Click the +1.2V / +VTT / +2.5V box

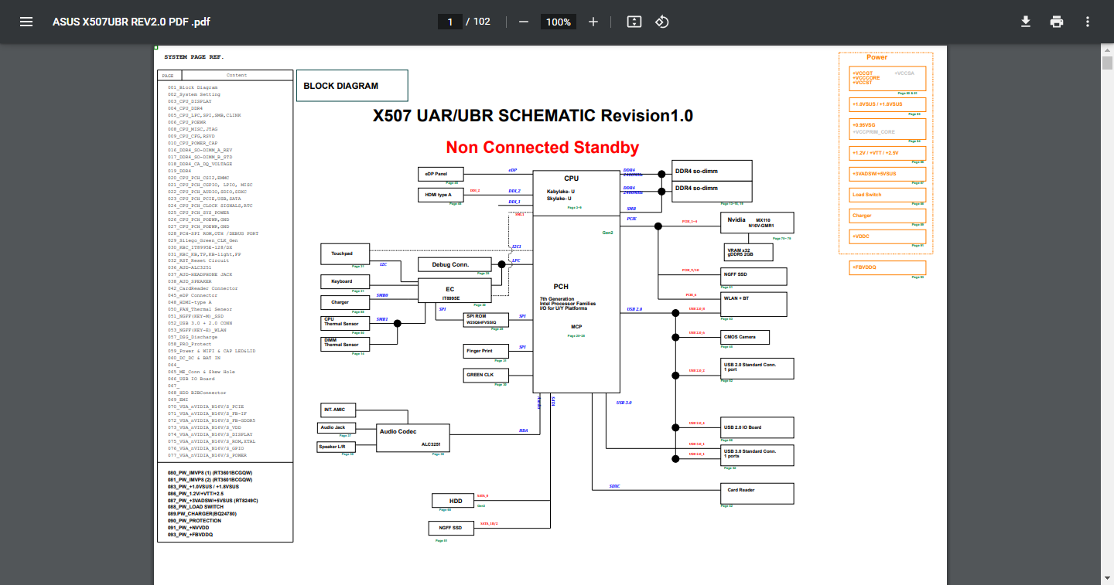[887, 152]
